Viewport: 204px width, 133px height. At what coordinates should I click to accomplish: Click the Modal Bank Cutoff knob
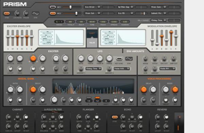pyautogui.click(x=54, y=99)
